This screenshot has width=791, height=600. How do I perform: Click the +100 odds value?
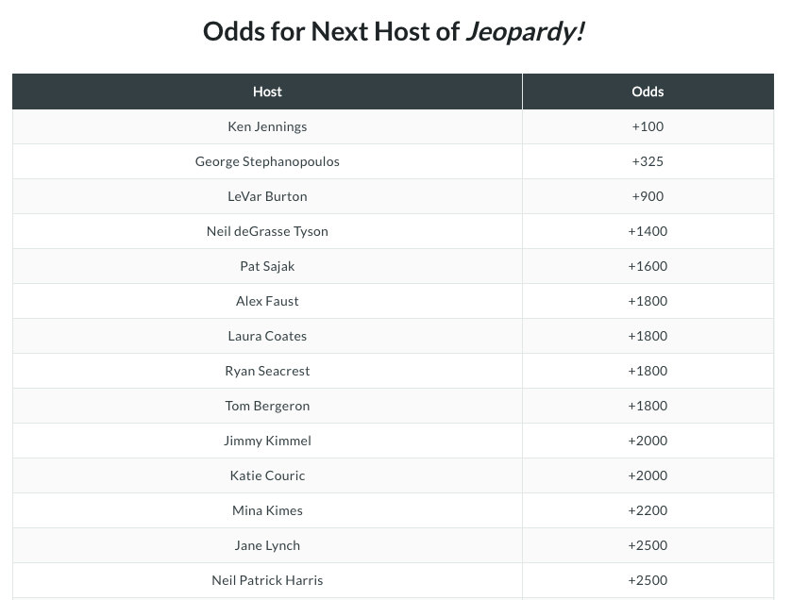coord(648,126)
